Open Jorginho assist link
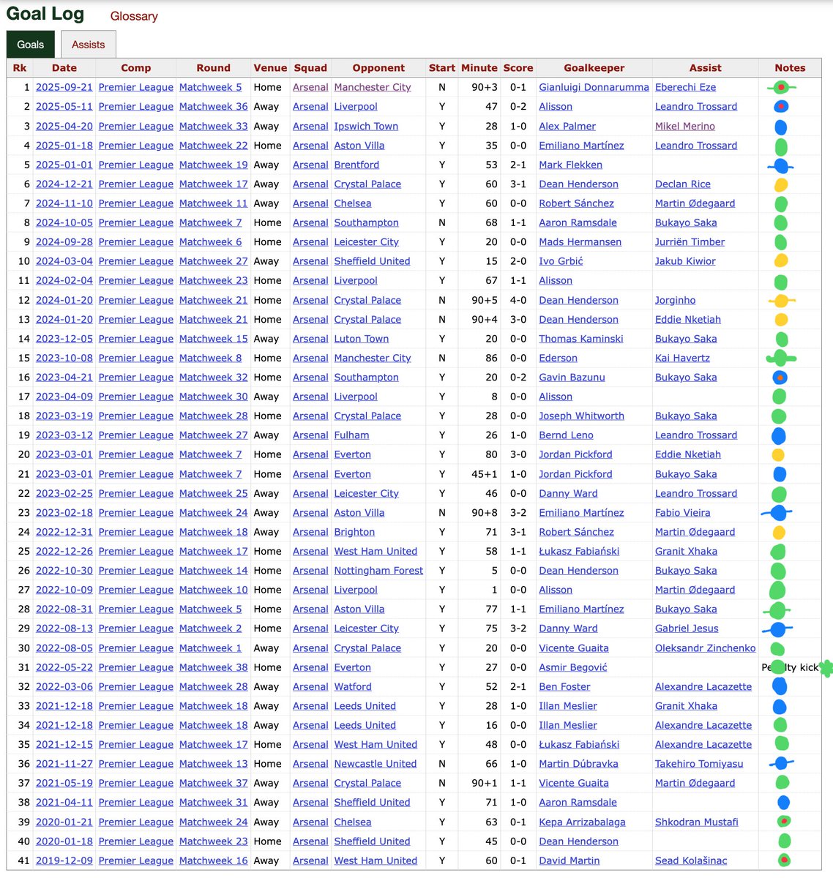 tap(676, 300)
